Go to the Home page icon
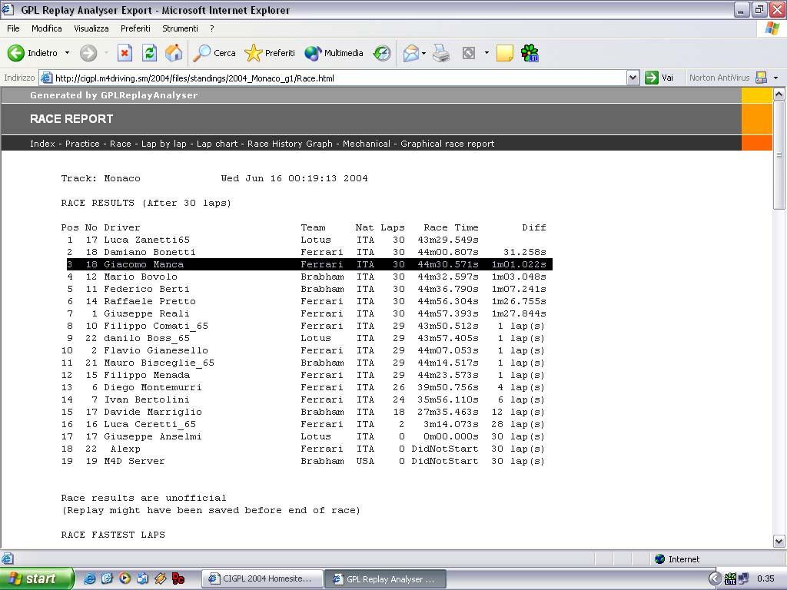Viewport: 787px width, 590px height. (174, 53)
